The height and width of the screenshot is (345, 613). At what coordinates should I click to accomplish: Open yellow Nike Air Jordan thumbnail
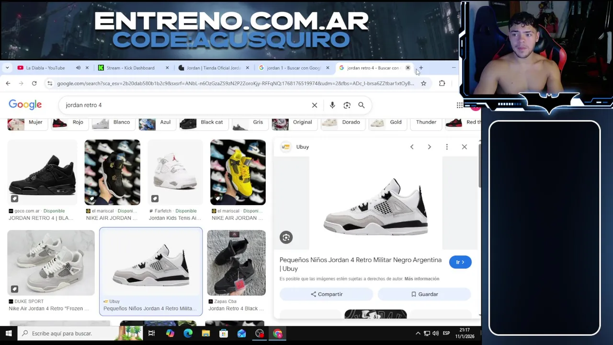(238, 172)
